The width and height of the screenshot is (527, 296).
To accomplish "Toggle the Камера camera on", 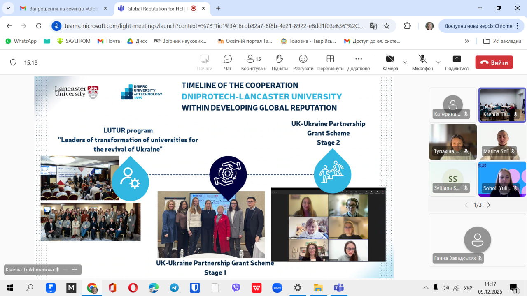I will pos(390,62).
